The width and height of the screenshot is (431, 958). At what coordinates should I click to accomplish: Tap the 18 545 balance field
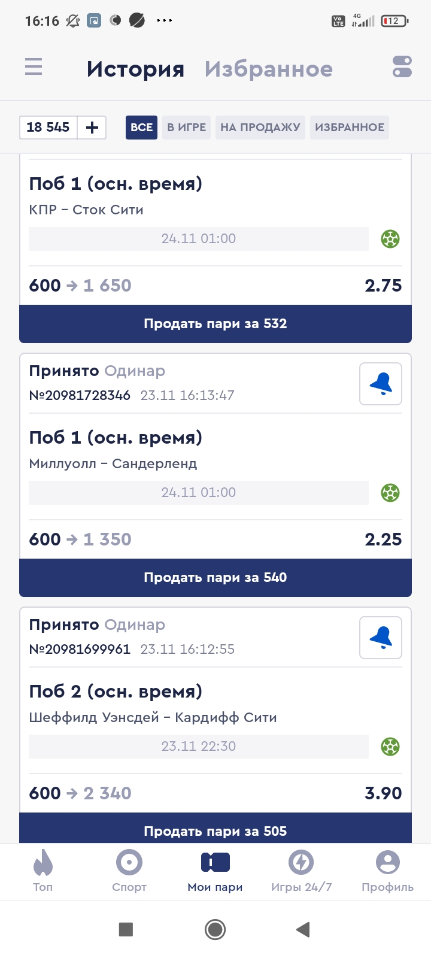(48, 128)
